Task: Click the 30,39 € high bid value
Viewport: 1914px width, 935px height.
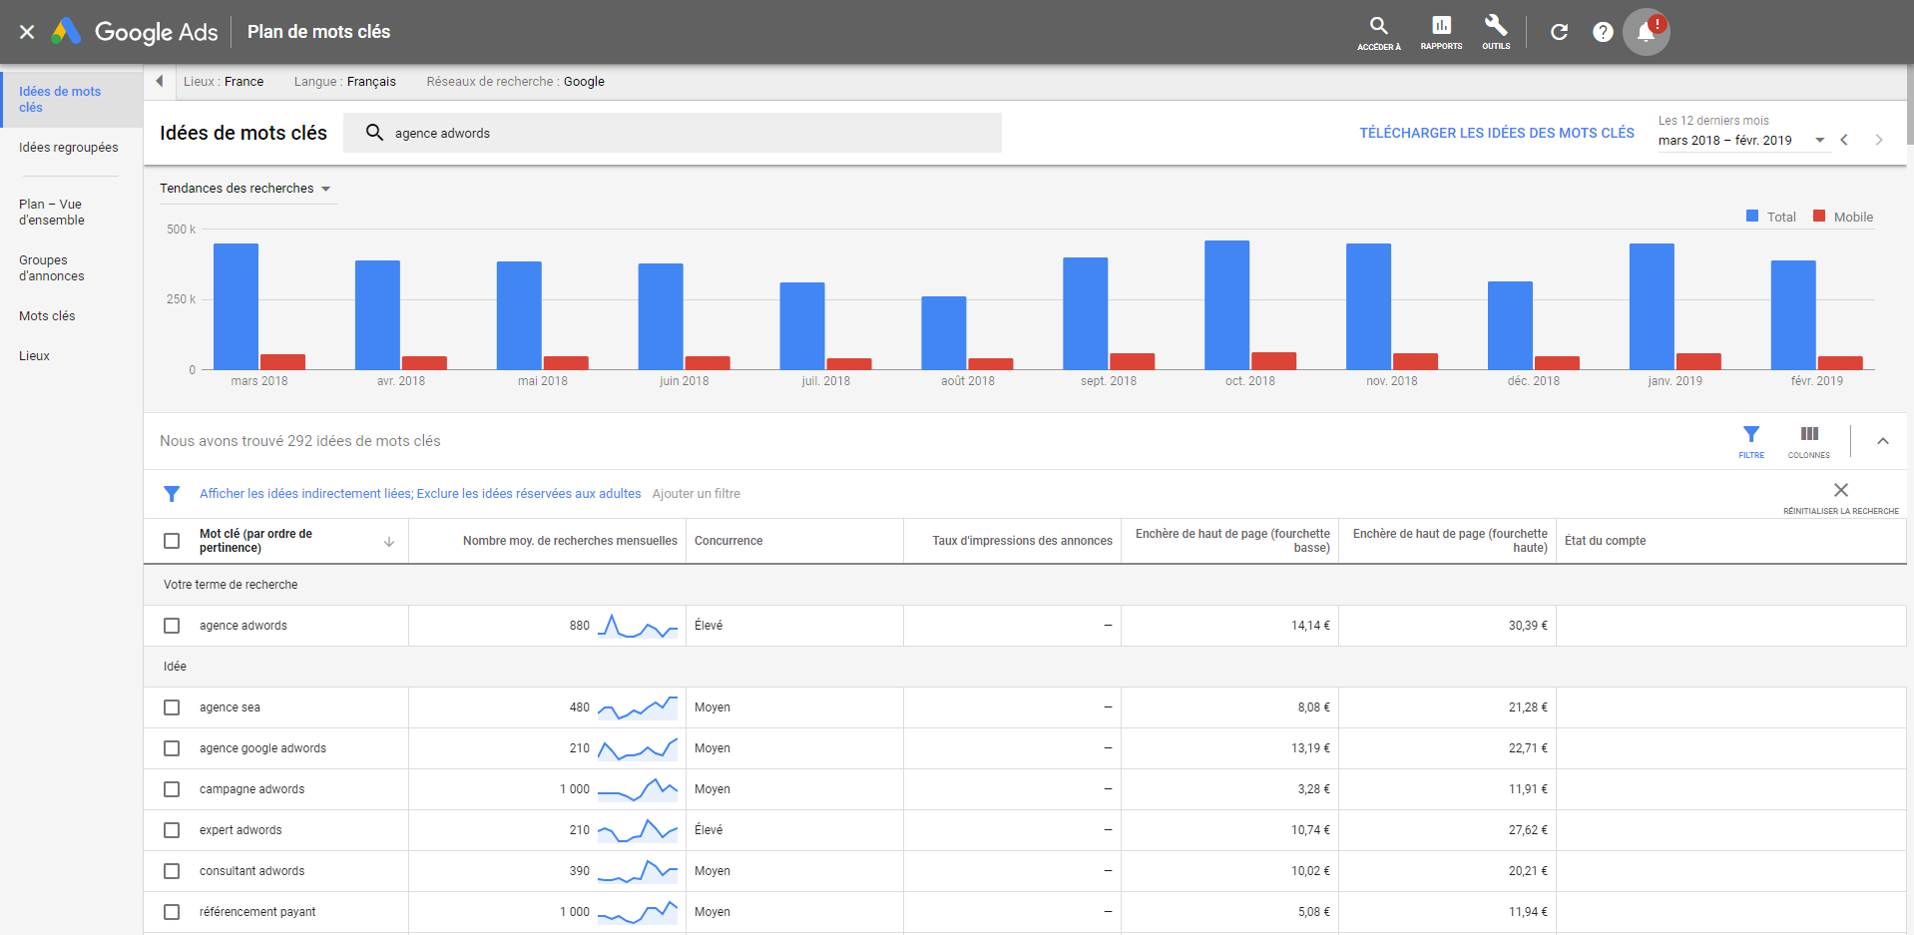Action: pos(1528,626)
